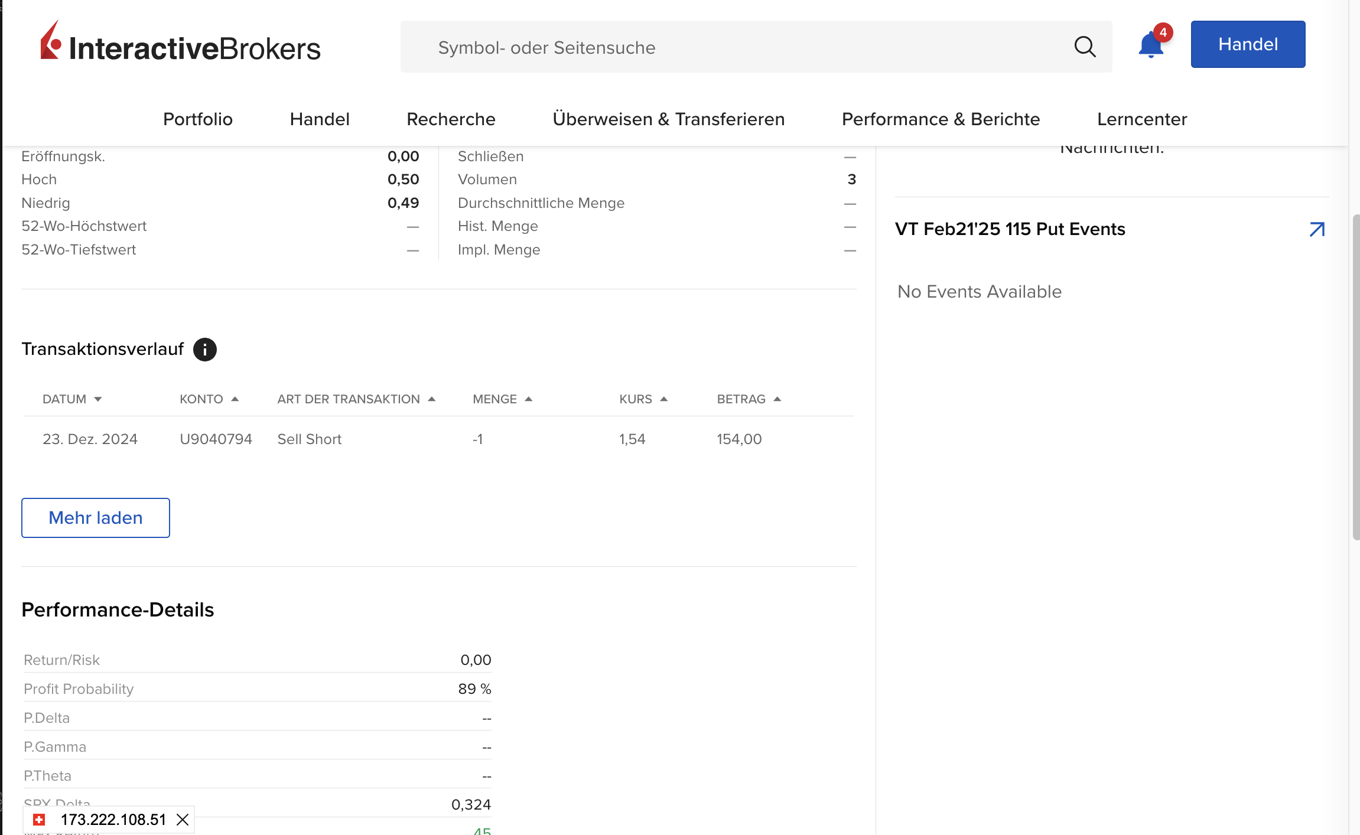
Task: Open the Portfolio menu
Action: point(198,119)
